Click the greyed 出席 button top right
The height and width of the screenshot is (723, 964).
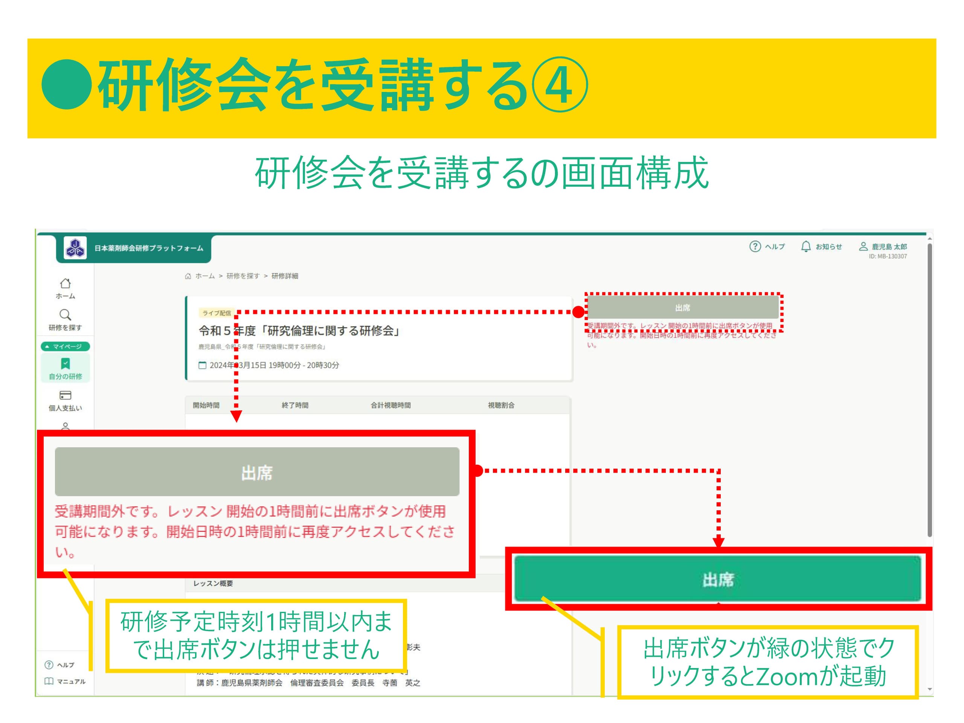click(x=683, y=308)
